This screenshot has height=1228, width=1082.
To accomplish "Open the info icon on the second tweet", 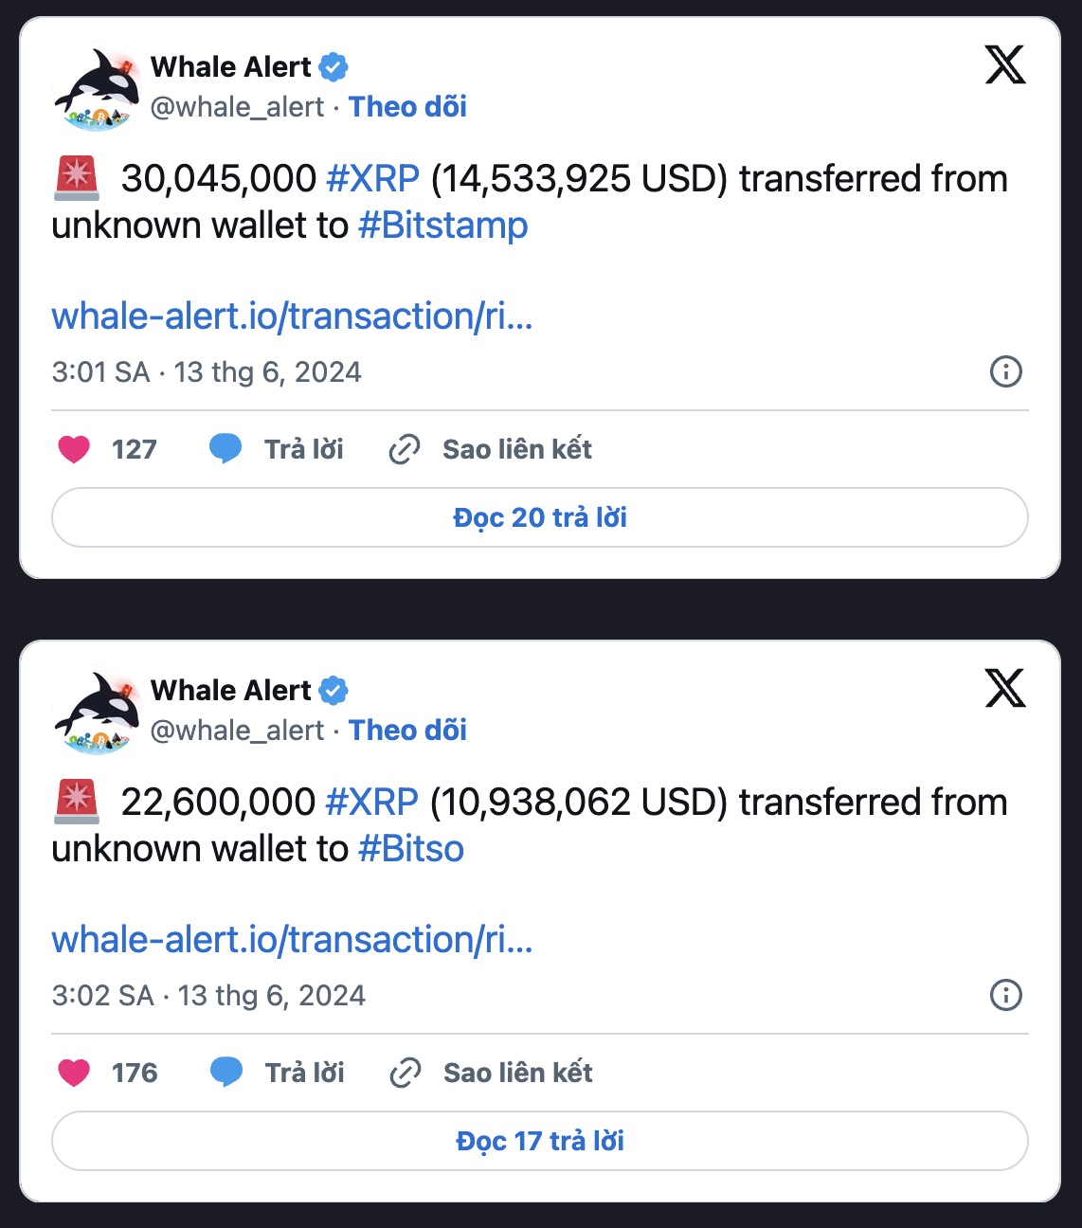I will point(1005,995).
